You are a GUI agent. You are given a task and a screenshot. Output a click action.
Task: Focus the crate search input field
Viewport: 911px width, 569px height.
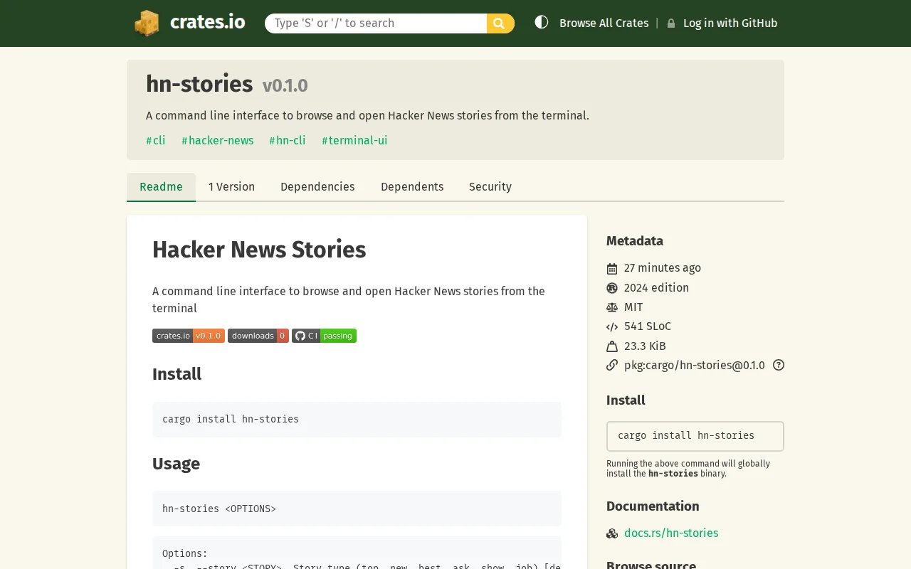[x=376, y=23]
